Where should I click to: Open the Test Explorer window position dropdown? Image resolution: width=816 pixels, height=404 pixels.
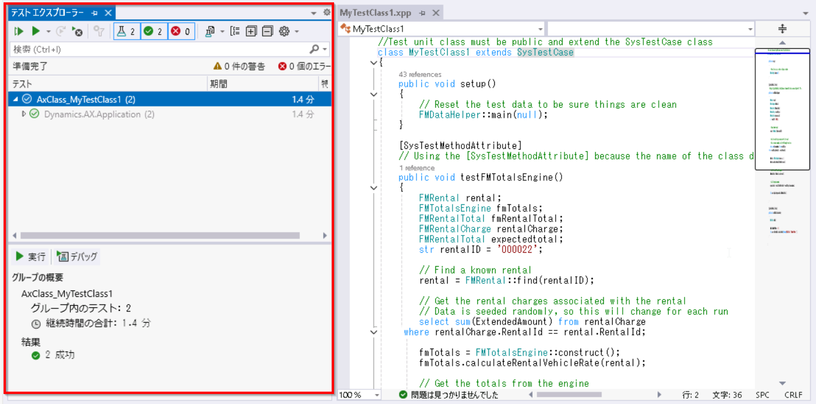(314, 12)
